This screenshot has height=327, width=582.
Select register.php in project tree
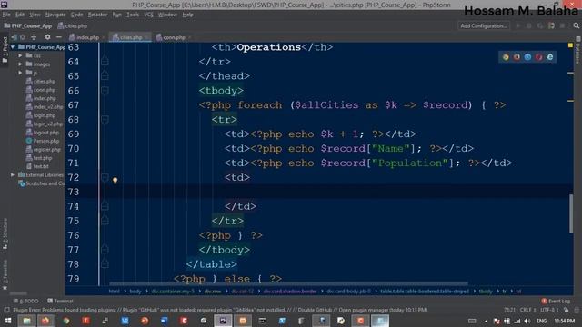click(44, 149)
